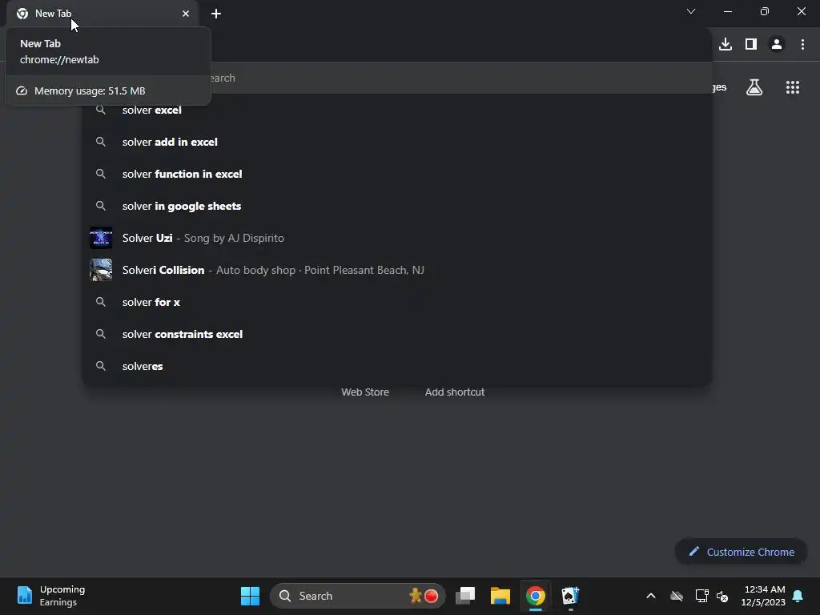Close the New Tab tab
Screen dimensions: 820x615
pos(186,14)
